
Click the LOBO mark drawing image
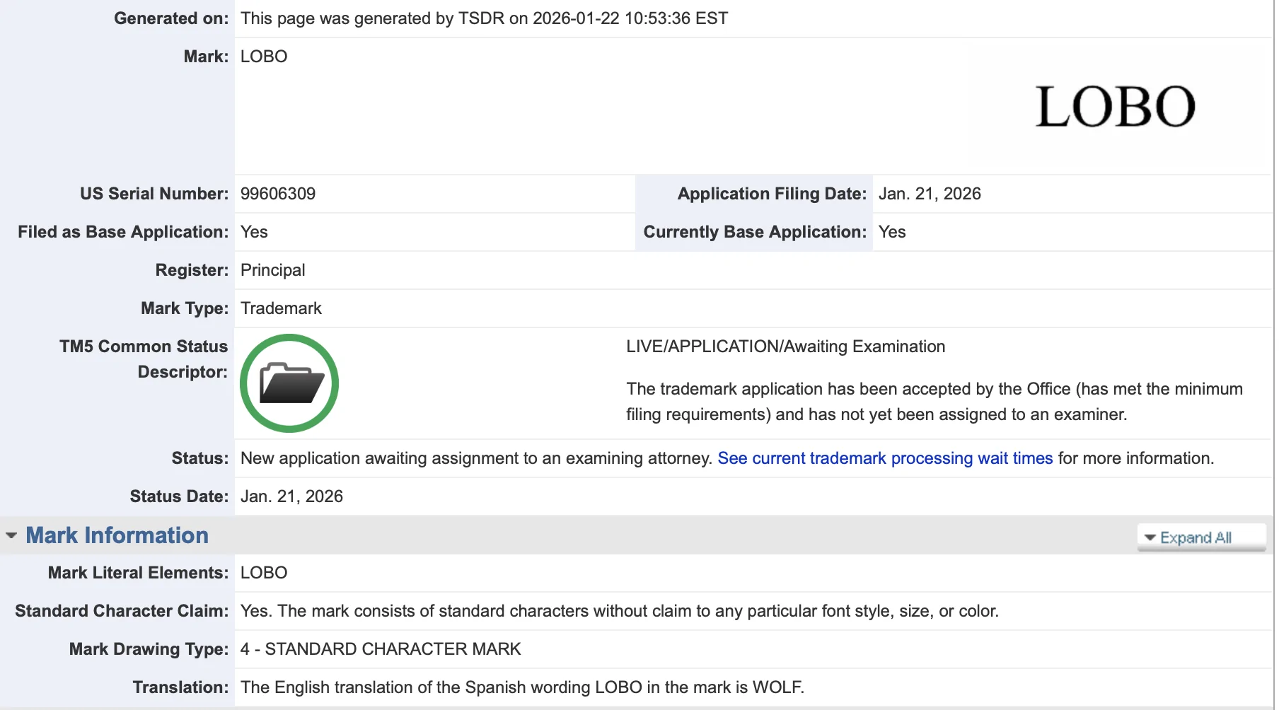tap(1116, 107)
